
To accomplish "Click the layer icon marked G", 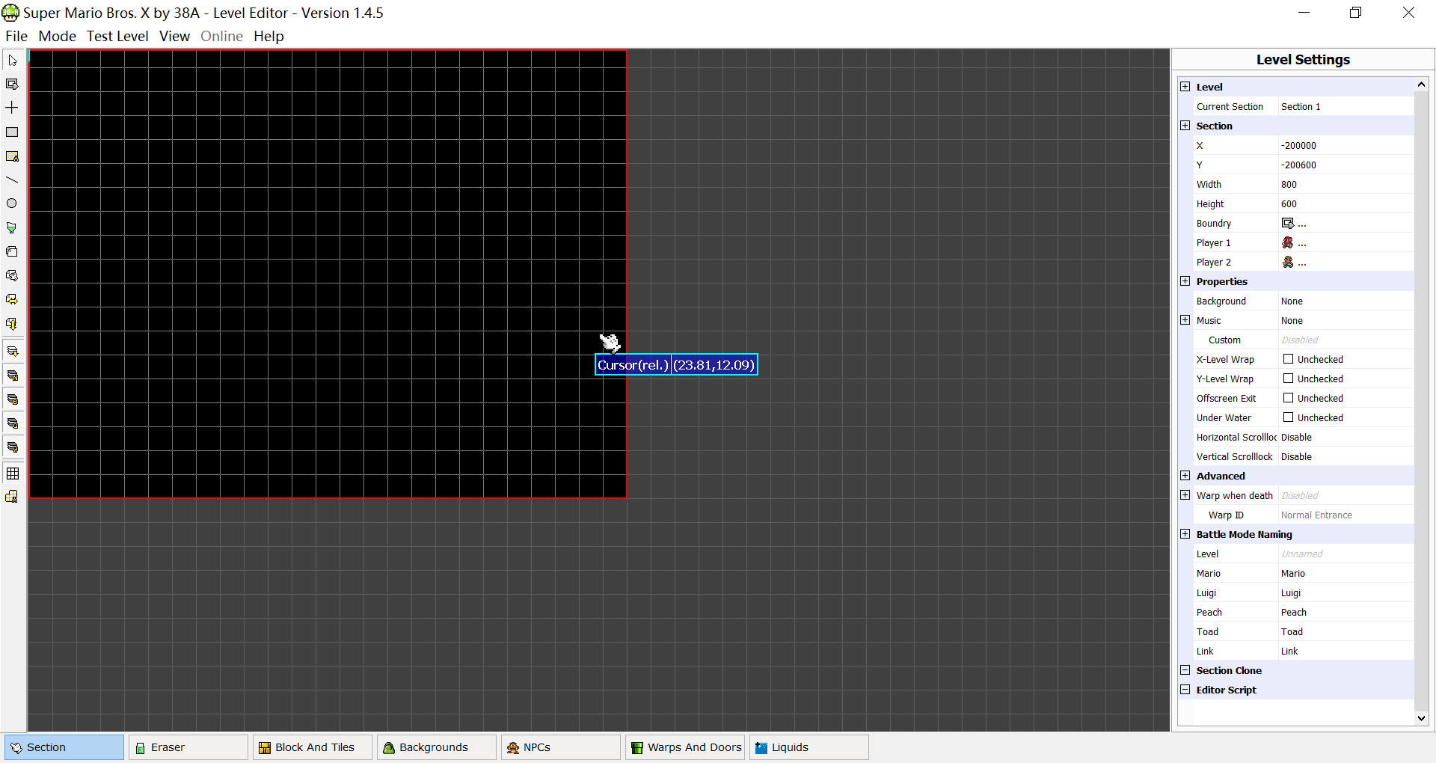I will 13,423.
